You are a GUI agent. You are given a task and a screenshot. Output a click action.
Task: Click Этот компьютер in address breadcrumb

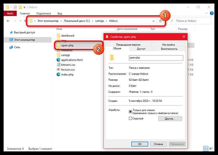pyautogui.click(x=48, y=21)
